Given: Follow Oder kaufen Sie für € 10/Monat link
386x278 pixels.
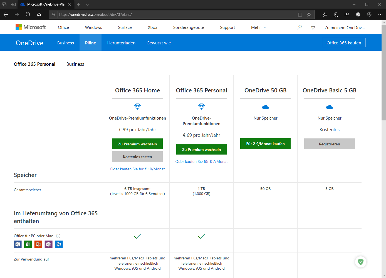Looking at the screenshot, I should (x=137, y=169).
